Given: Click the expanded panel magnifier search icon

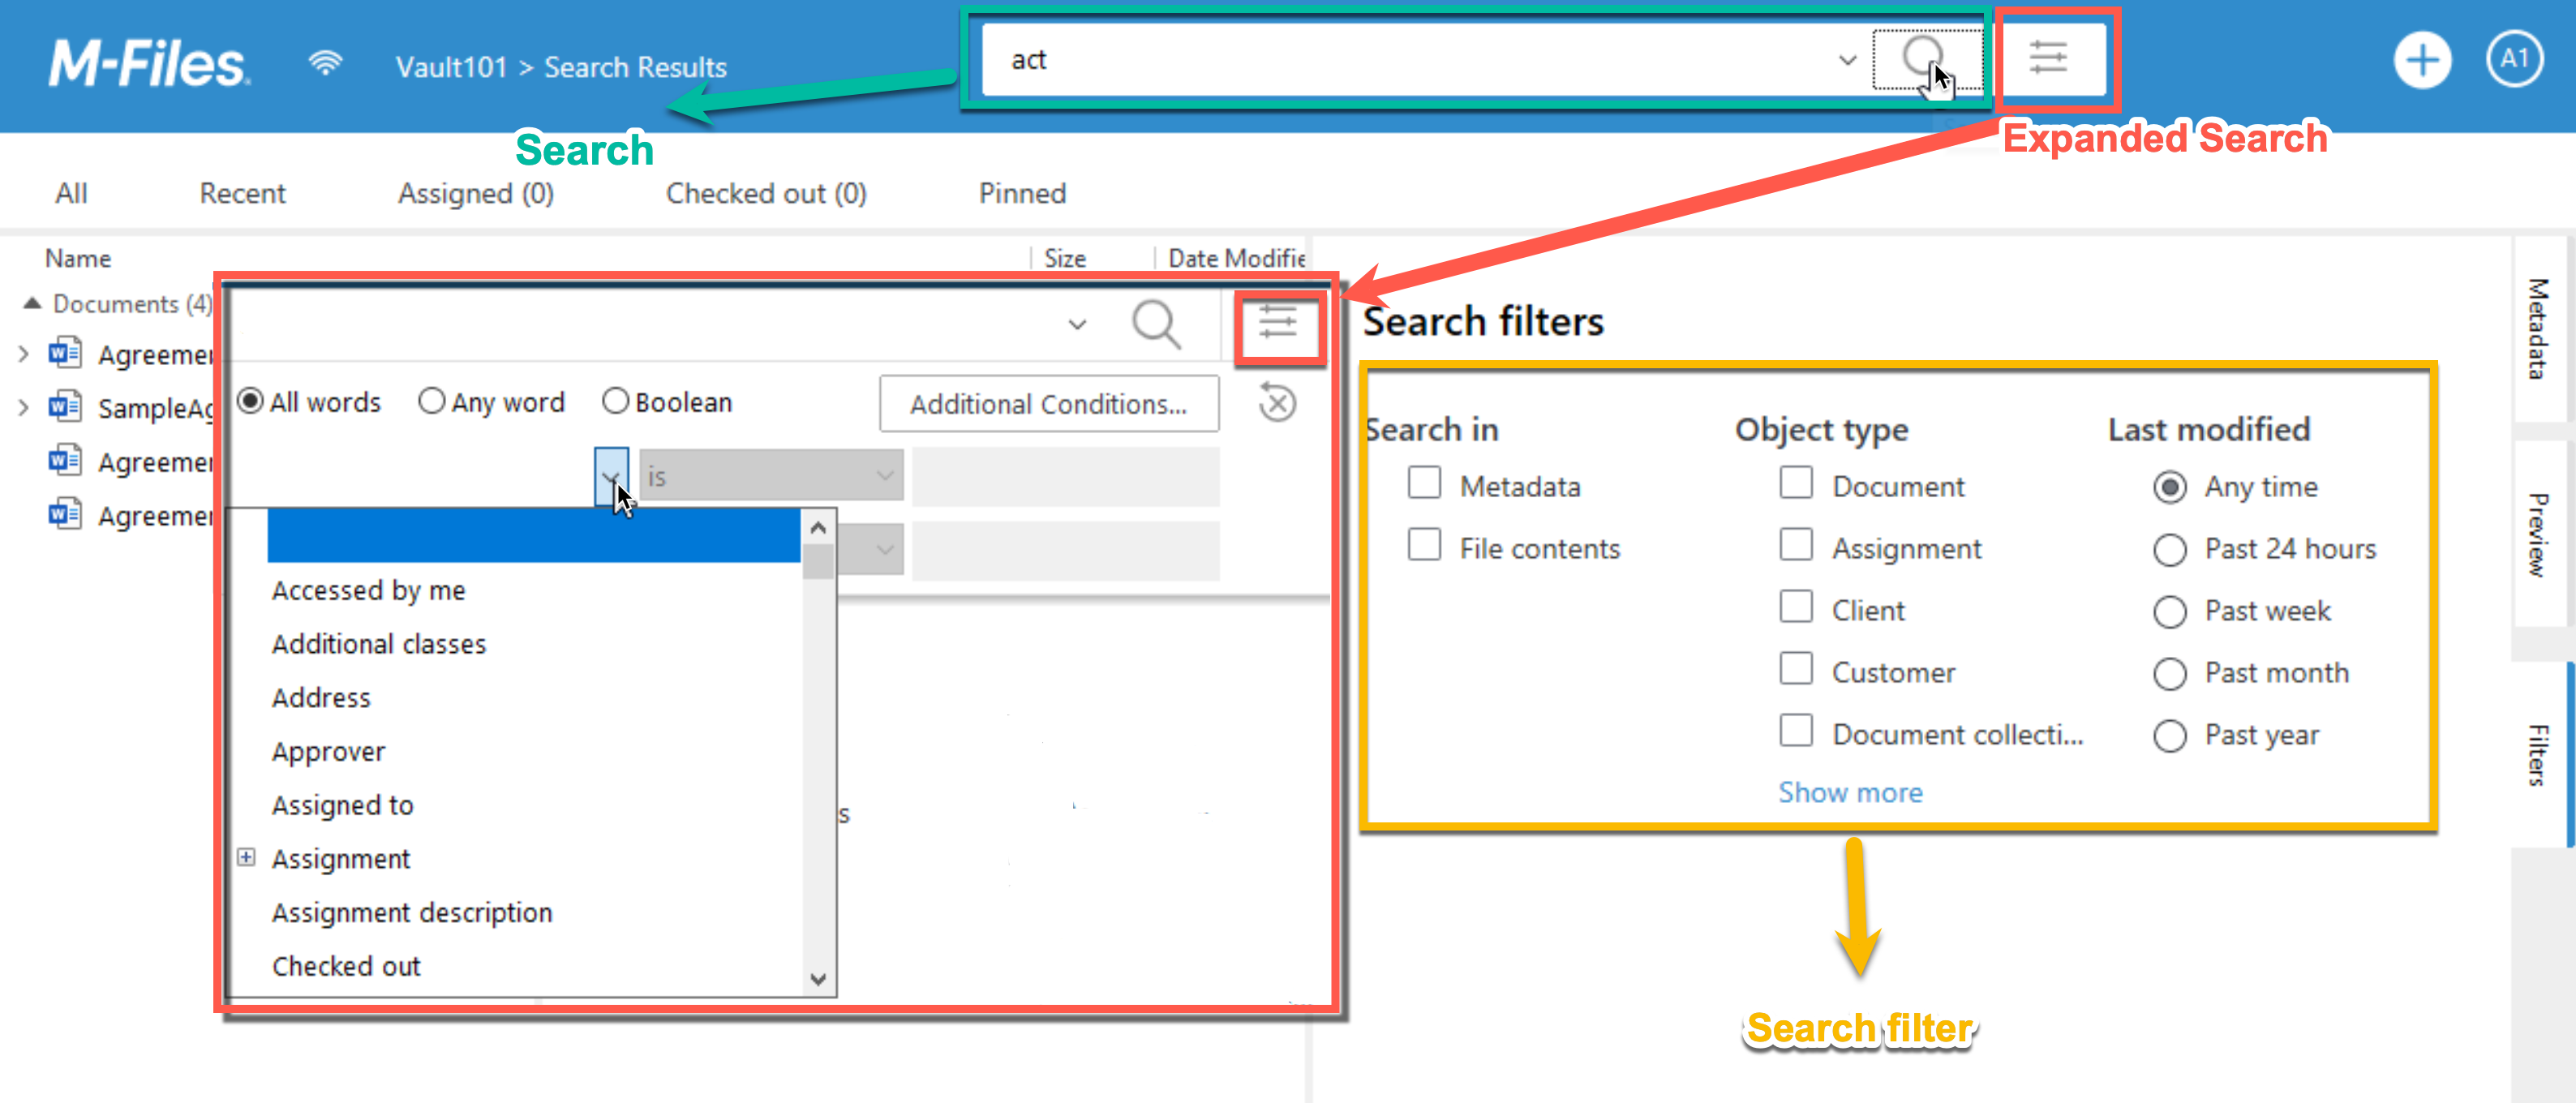Looking at the screenshot, I should click(x=1156, y=324).
